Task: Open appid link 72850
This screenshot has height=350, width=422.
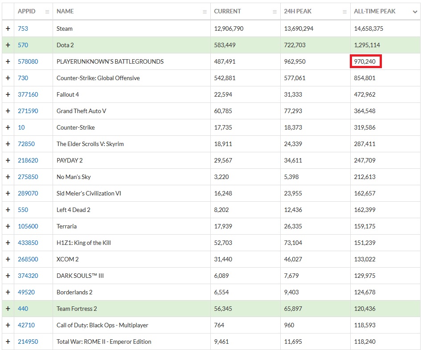Action: click(x=26, y=144)
